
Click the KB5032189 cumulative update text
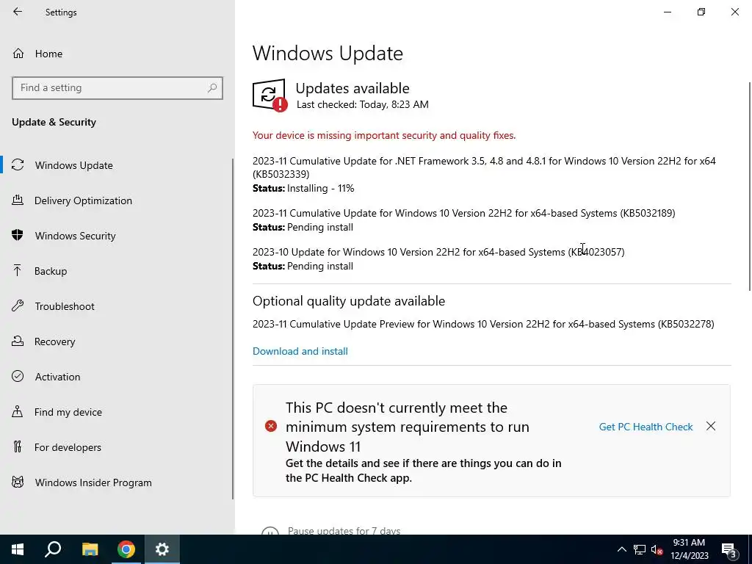(464, 213)
